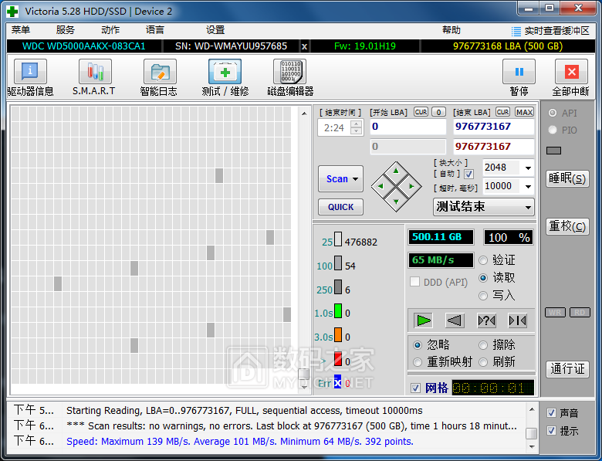The height and width of the screenshot is (461, 602).
Task: Enable the DDD (API) checkbox
Action: (x=414, y=282)
